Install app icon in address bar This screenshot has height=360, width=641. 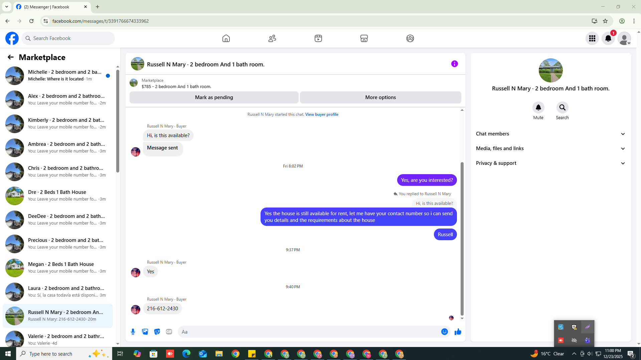coord(594,21)
